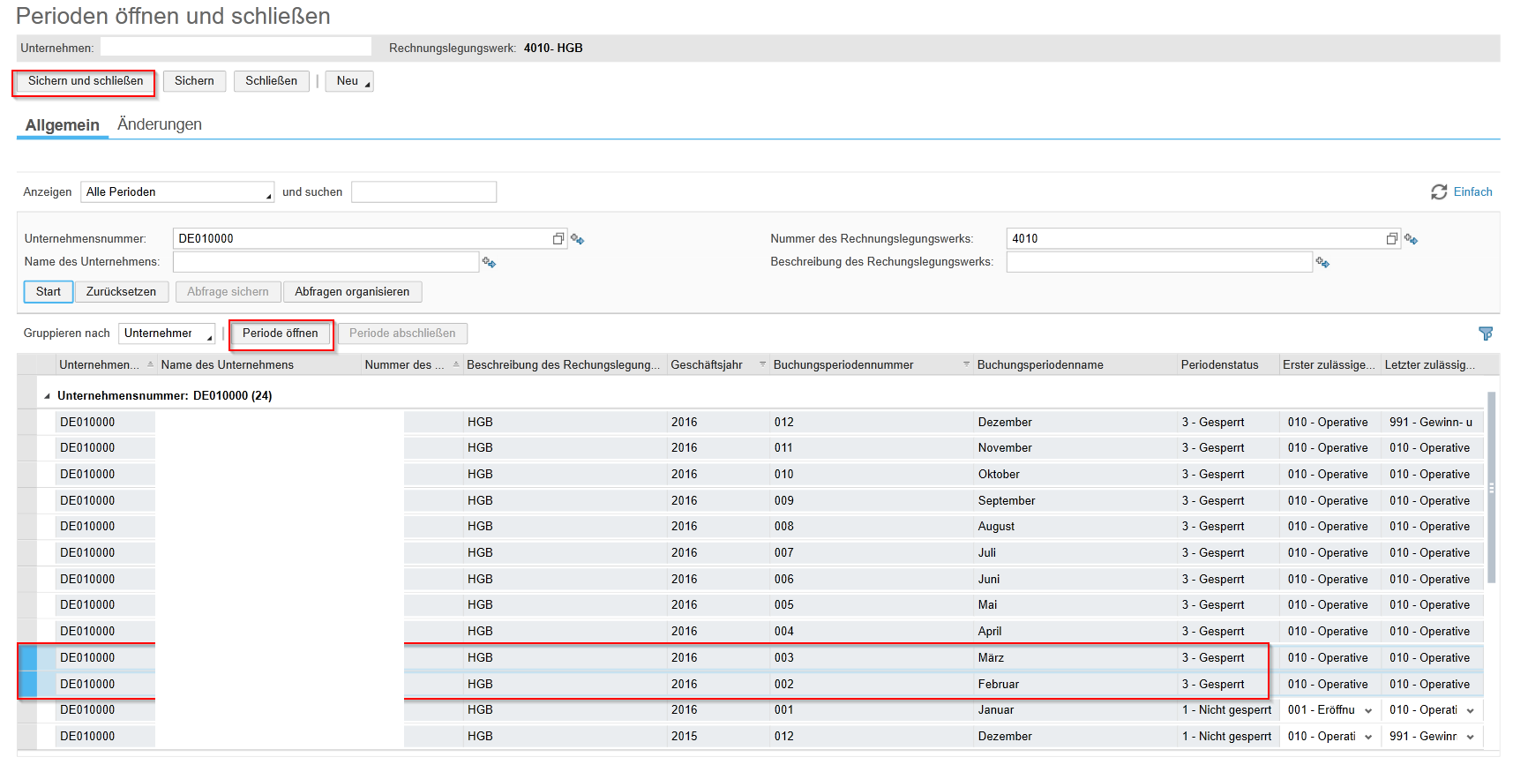Viewport: 1513px width, 772px height.
Task: Toggle row selector for period 011 November
Action: (27, 447)
